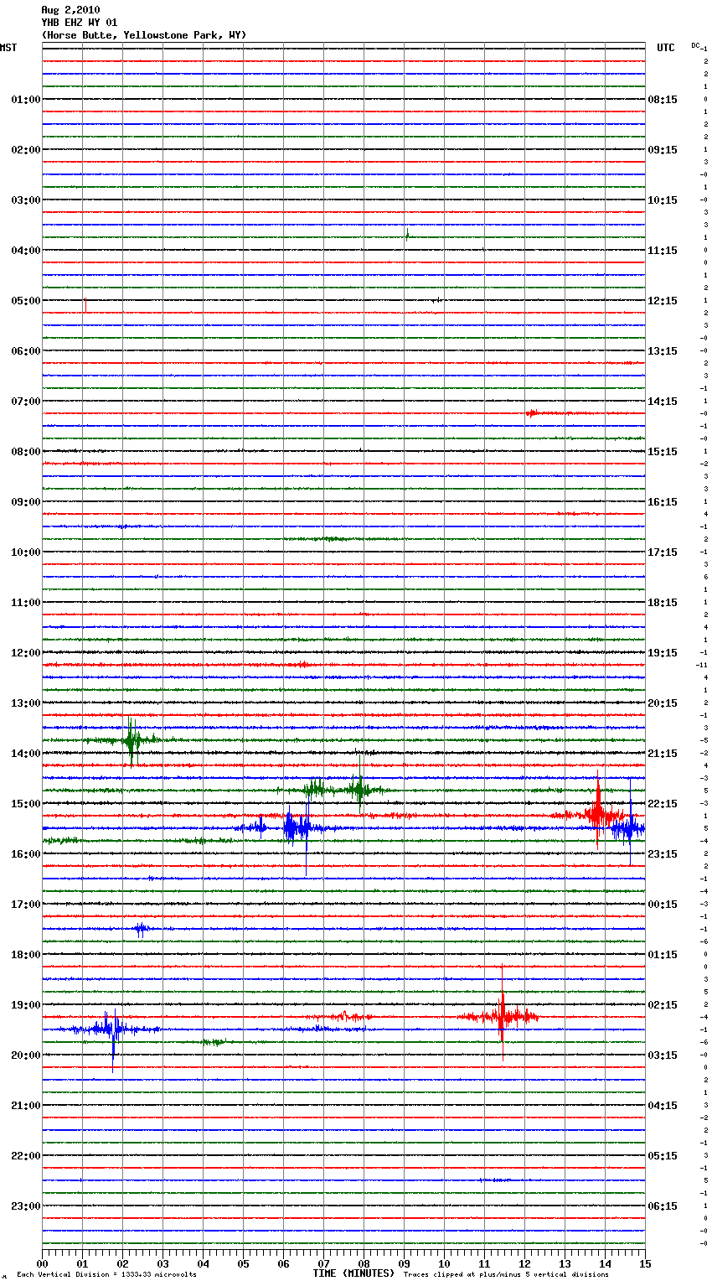Click the '15' minute axis tick label

coord(645,1264)
